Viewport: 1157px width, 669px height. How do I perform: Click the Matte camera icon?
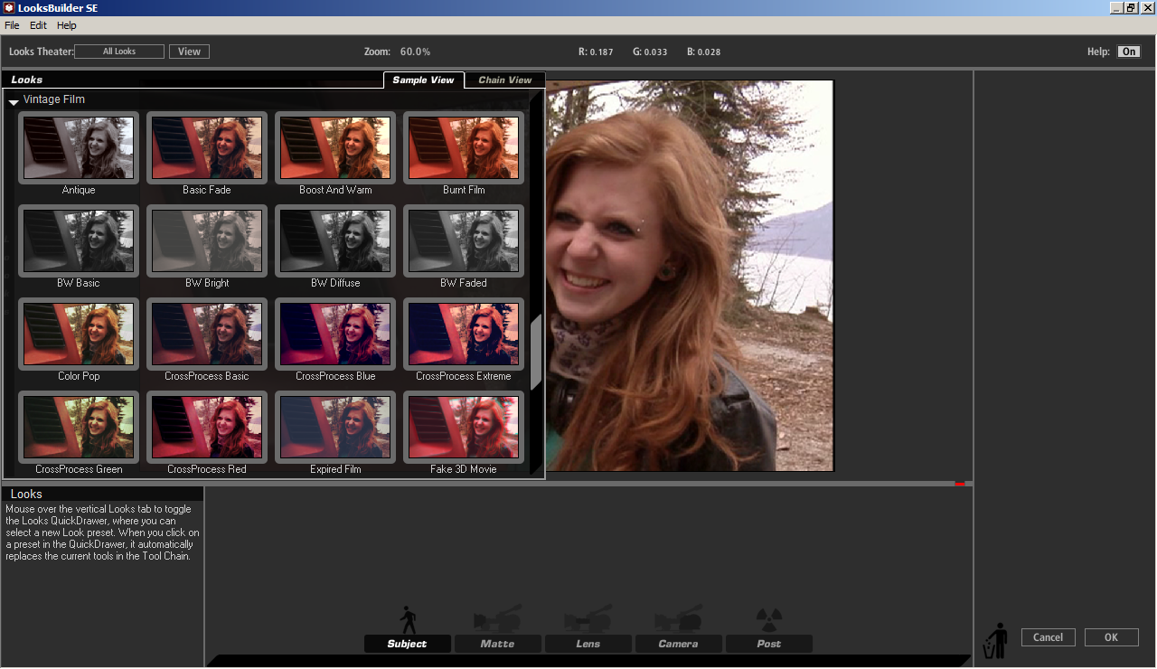(x=497, y=618)
